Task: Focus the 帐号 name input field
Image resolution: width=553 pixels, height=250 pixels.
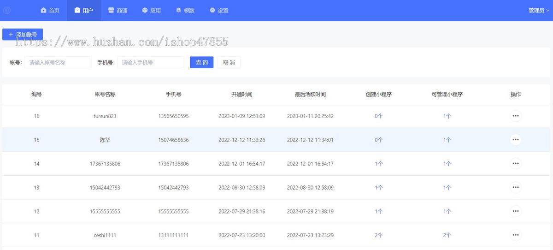Action: tap(58, 62)
